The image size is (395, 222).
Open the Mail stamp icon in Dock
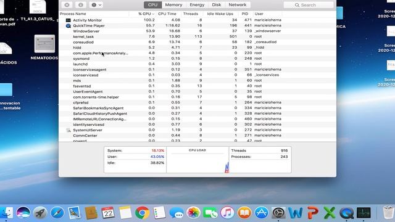(x=74, y=213)
